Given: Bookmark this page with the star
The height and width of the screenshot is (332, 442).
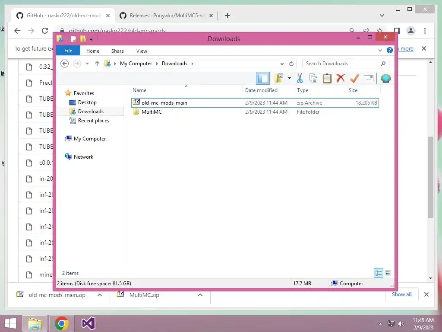Looking at the screenshot, I should tap(380, 30).
